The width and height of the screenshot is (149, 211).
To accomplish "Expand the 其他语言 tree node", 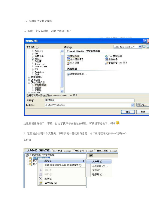I will click(x=29, y=80).
